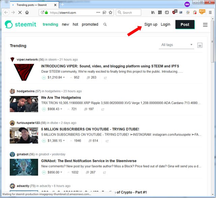Open the GINAbot Best Notifcation Service title
Image resolution: width=216 pixels, height=198 pixels.
click(x=89, y=161)
